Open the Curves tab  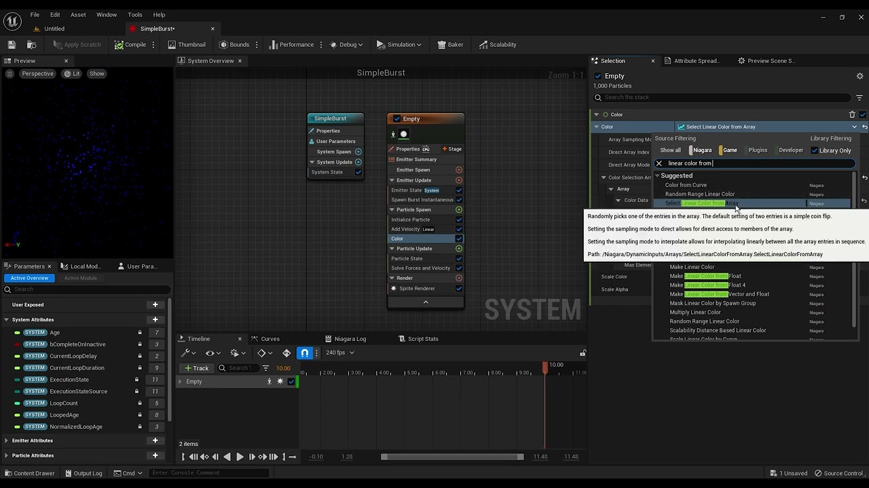[x=270, y=339]
